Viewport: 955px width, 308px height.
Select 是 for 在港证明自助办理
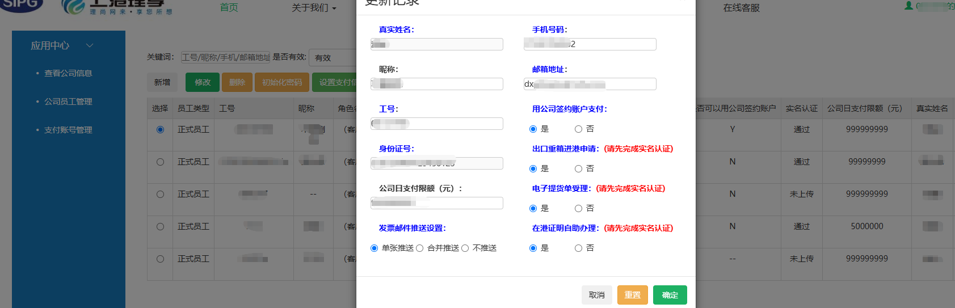click(x=533, y=248)
